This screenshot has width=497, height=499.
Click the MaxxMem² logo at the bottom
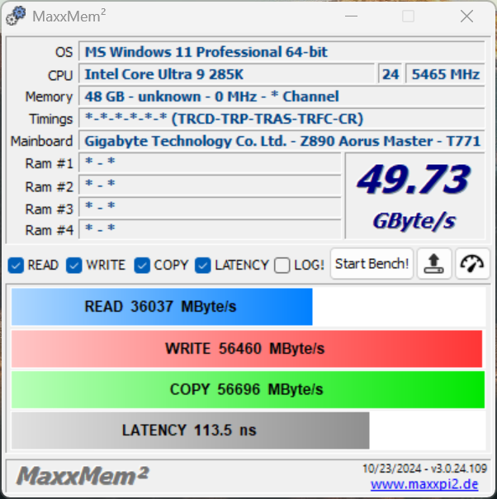tap(83, 476)
